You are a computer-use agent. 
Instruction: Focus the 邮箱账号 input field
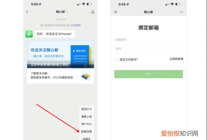pos(148,40)
